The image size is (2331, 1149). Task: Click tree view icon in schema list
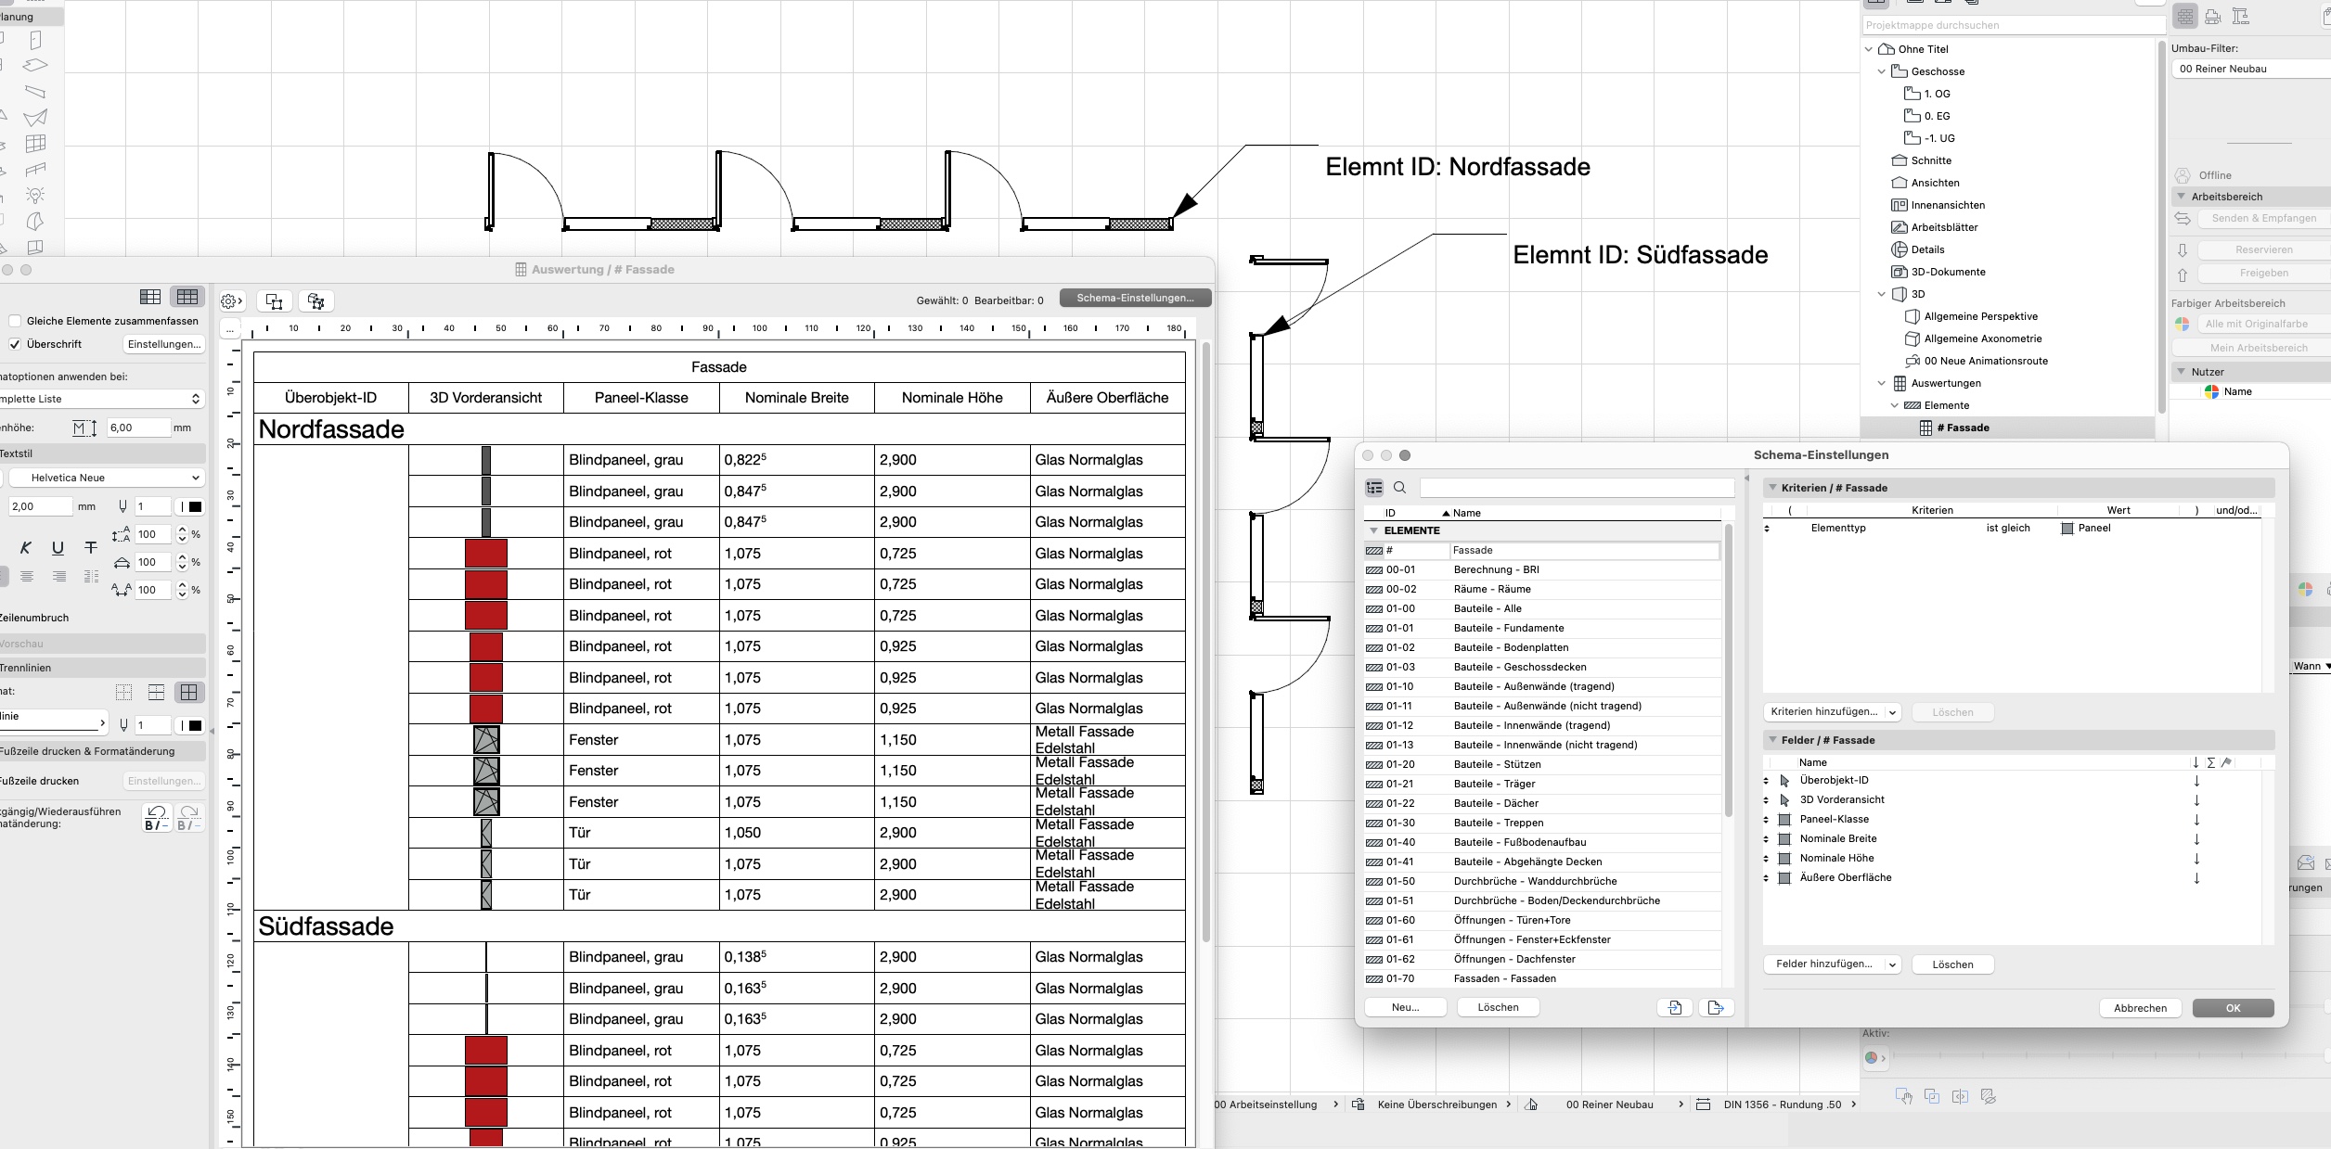(1374, 488)
